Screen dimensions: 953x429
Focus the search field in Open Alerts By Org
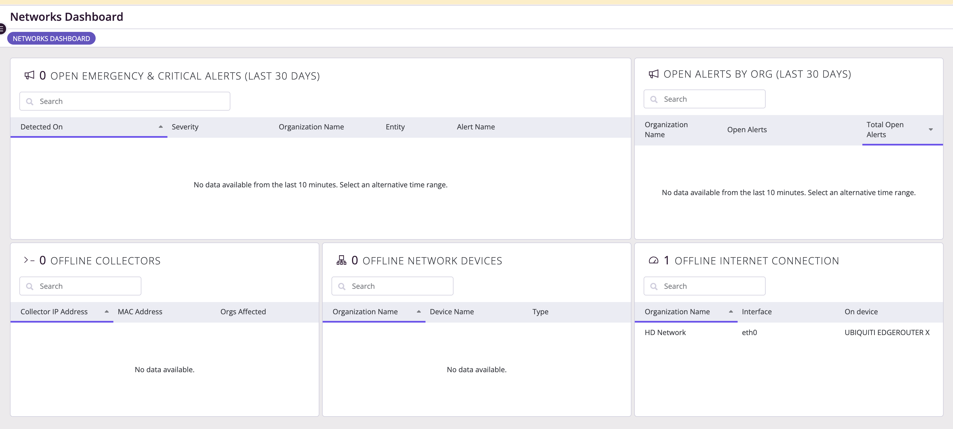[704, 99]
